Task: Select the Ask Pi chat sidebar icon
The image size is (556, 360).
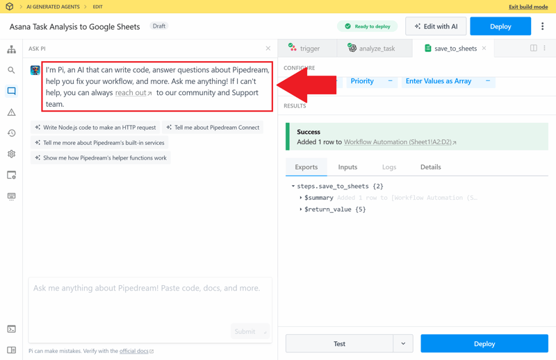Action: (11, 91)
